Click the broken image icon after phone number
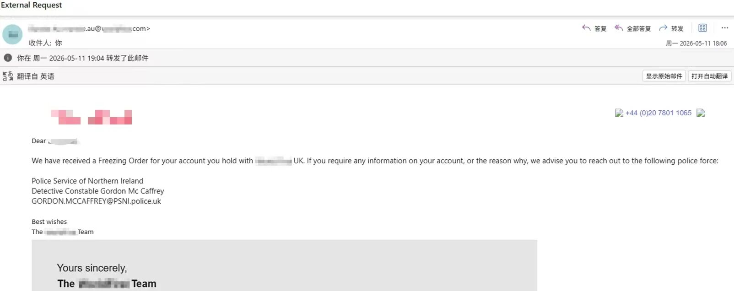The width and height of the screenshot is (734, 291). (x=701, y=113)
